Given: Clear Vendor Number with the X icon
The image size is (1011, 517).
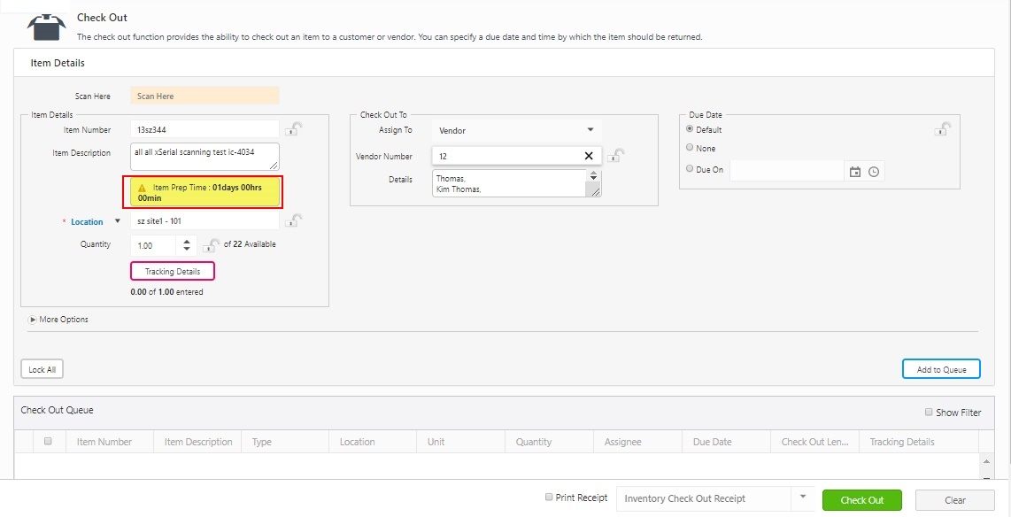Looking at the screenshot, I should pos(589,156).
